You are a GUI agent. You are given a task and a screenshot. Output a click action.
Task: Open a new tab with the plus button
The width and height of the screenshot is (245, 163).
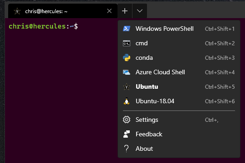(125, 11)
